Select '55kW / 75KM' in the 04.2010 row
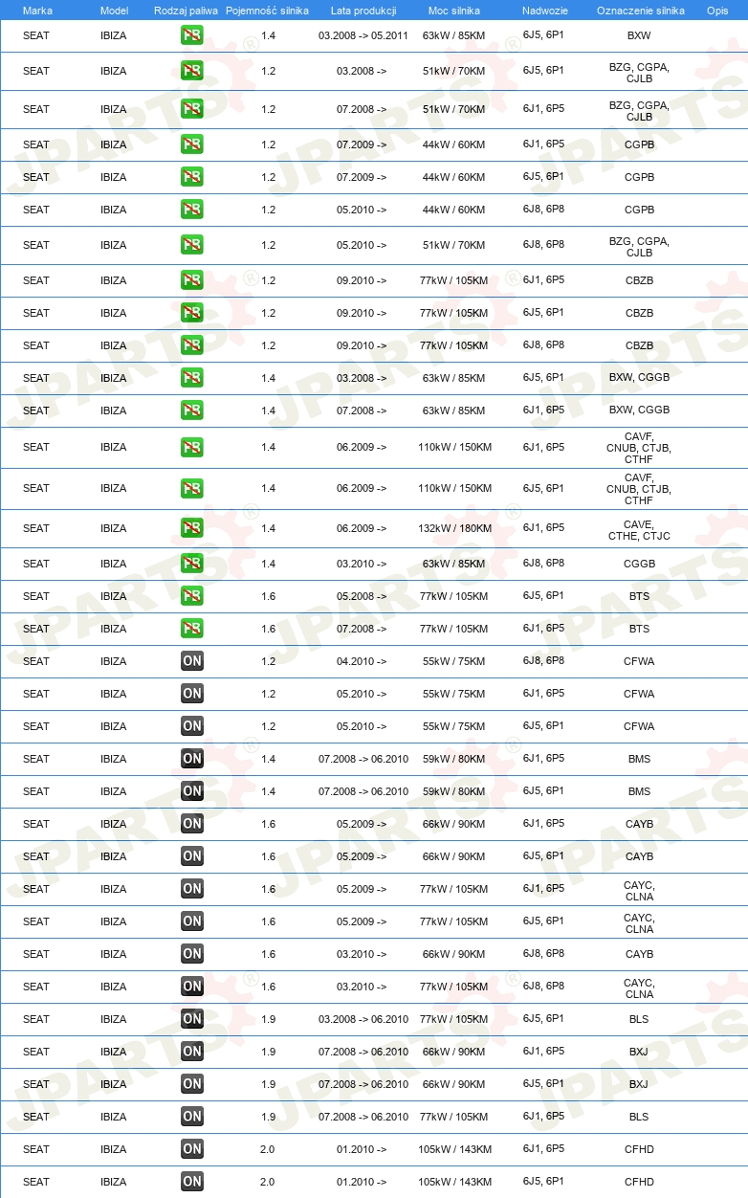 (x=454, y=661)
